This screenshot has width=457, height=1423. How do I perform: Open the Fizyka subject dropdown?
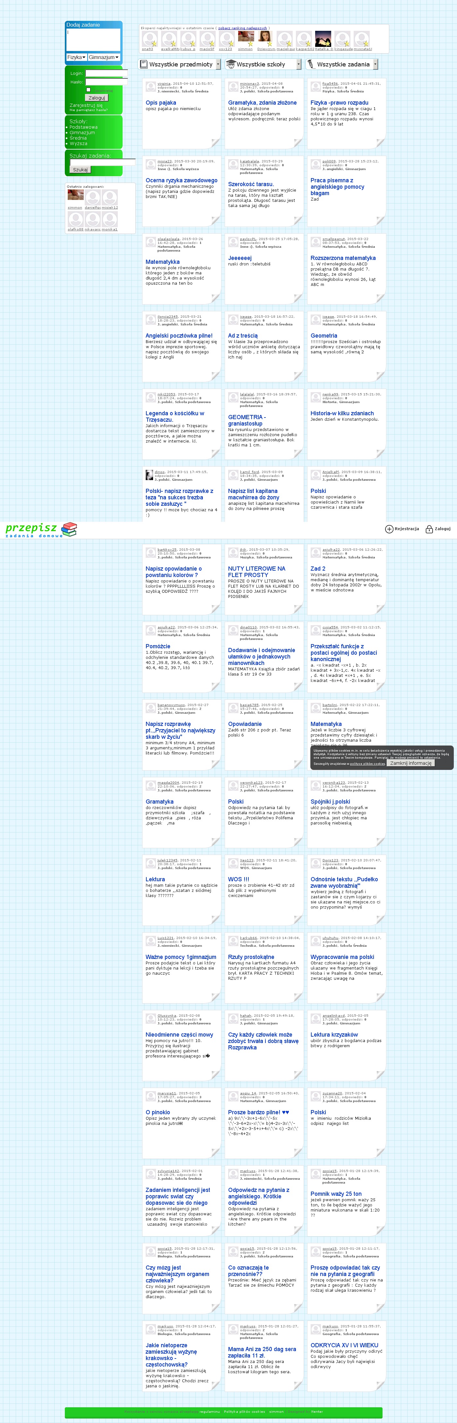click(76, 57)
